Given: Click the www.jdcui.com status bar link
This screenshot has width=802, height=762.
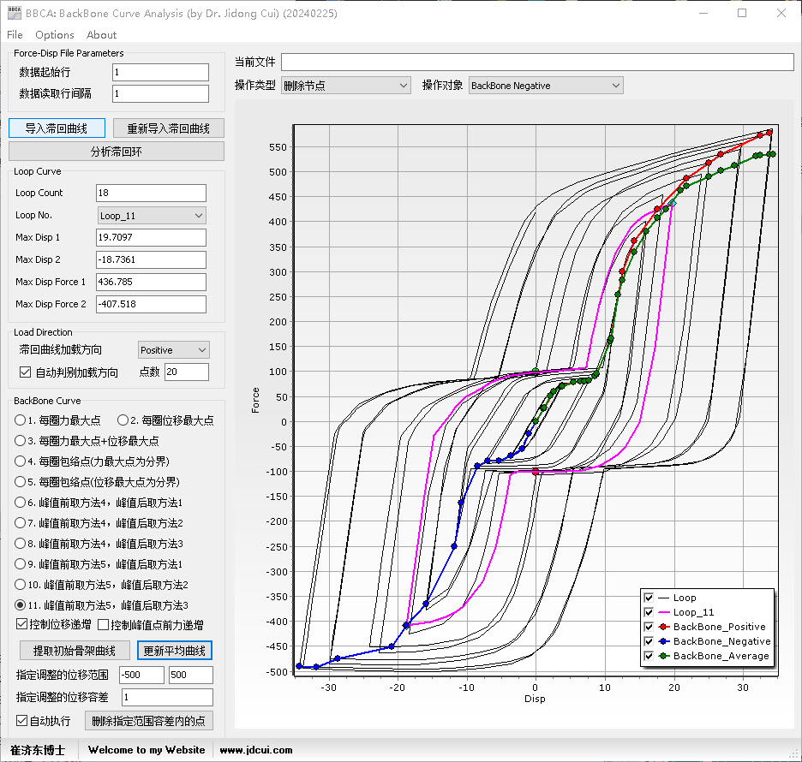Looking at the screenshot, I should [x=256, y=750].
